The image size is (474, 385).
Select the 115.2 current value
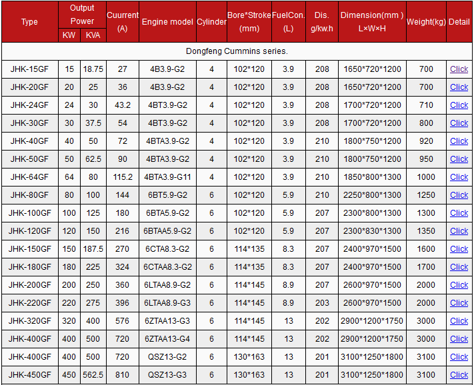[123, 177]
